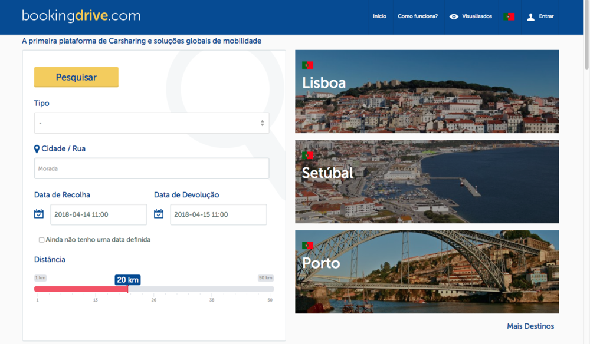Click the 20 km distance slider handle
This screenshot has height=344, width=590.
point(128,288)
